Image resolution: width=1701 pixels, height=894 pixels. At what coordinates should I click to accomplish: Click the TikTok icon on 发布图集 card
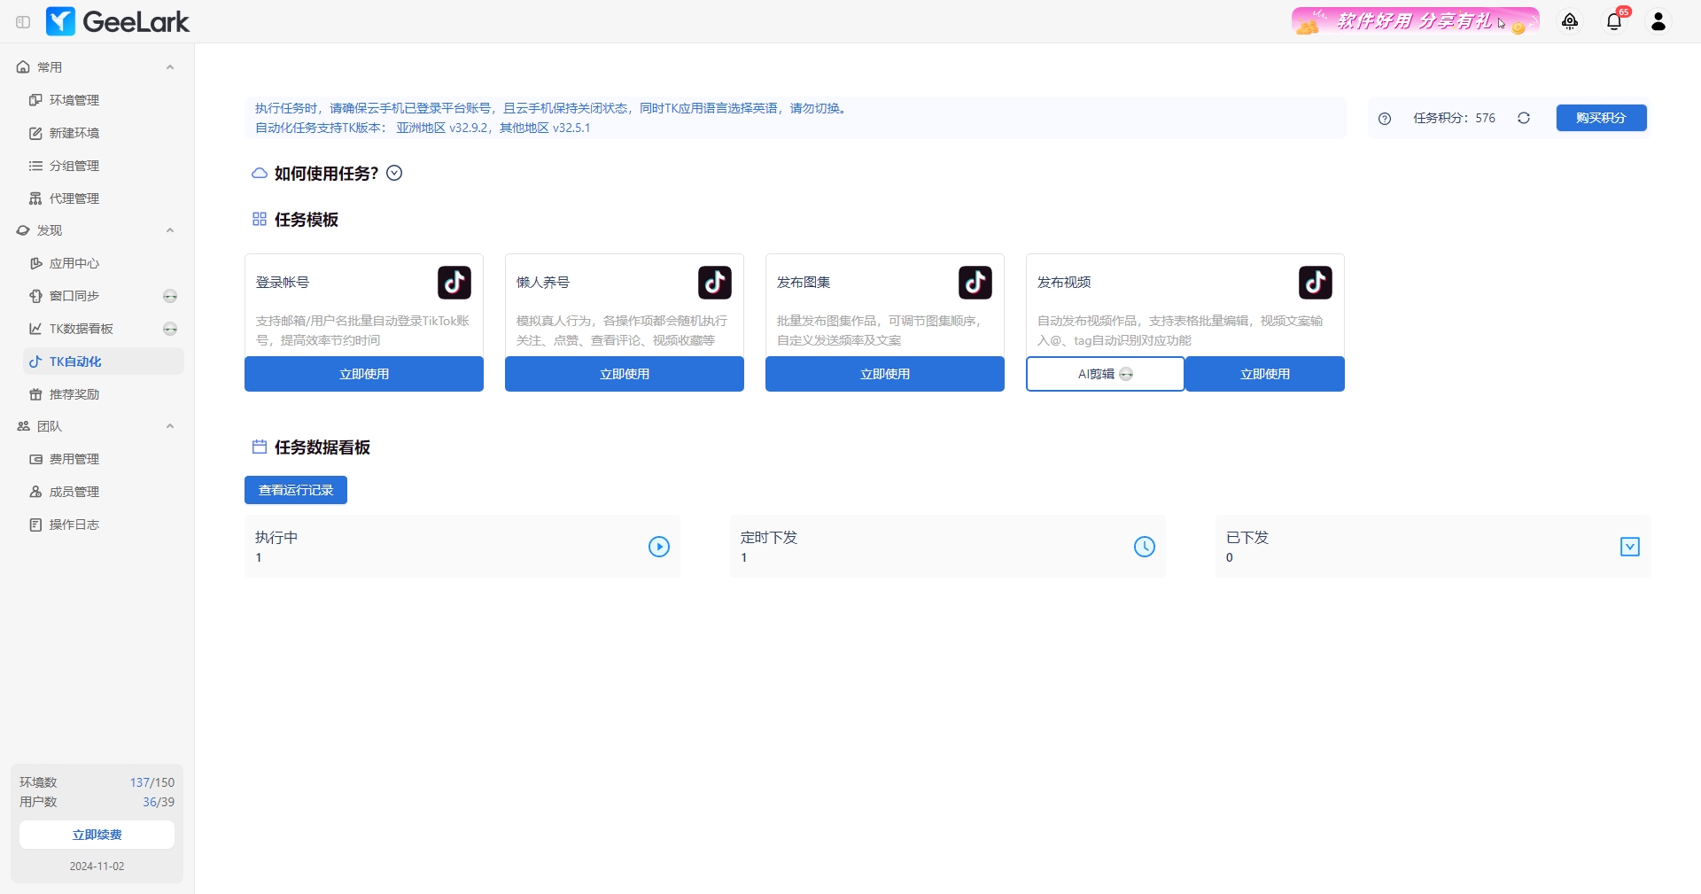975,283
